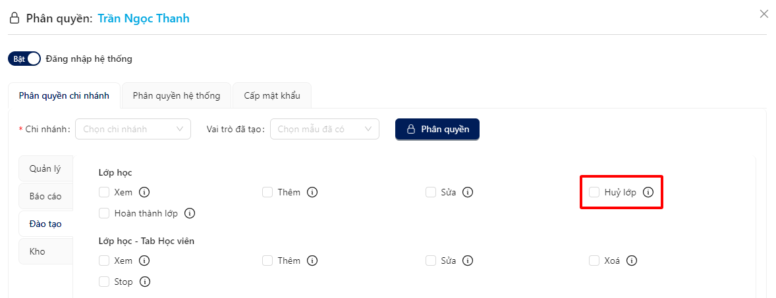Toggle the Đăng nhập hệ thống switch

pos(24,59)
